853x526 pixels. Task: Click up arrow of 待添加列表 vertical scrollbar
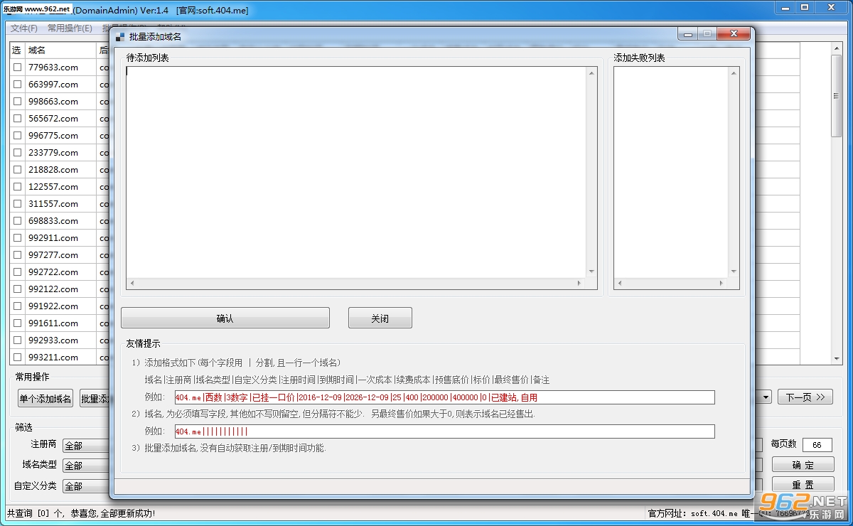tap(591, 72)
